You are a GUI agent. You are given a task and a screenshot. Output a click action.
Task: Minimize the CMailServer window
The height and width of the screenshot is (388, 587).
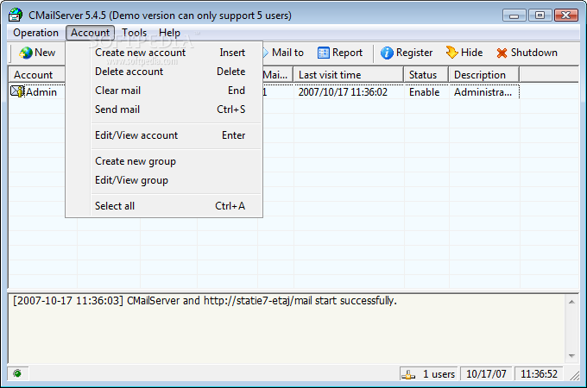[514, 16]
